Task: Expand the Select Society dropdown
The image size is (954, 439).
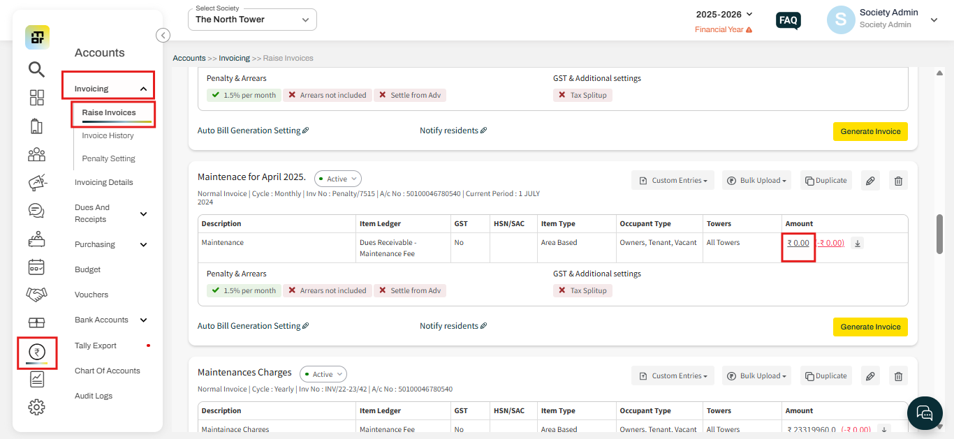Action: [x=251, y=20]
